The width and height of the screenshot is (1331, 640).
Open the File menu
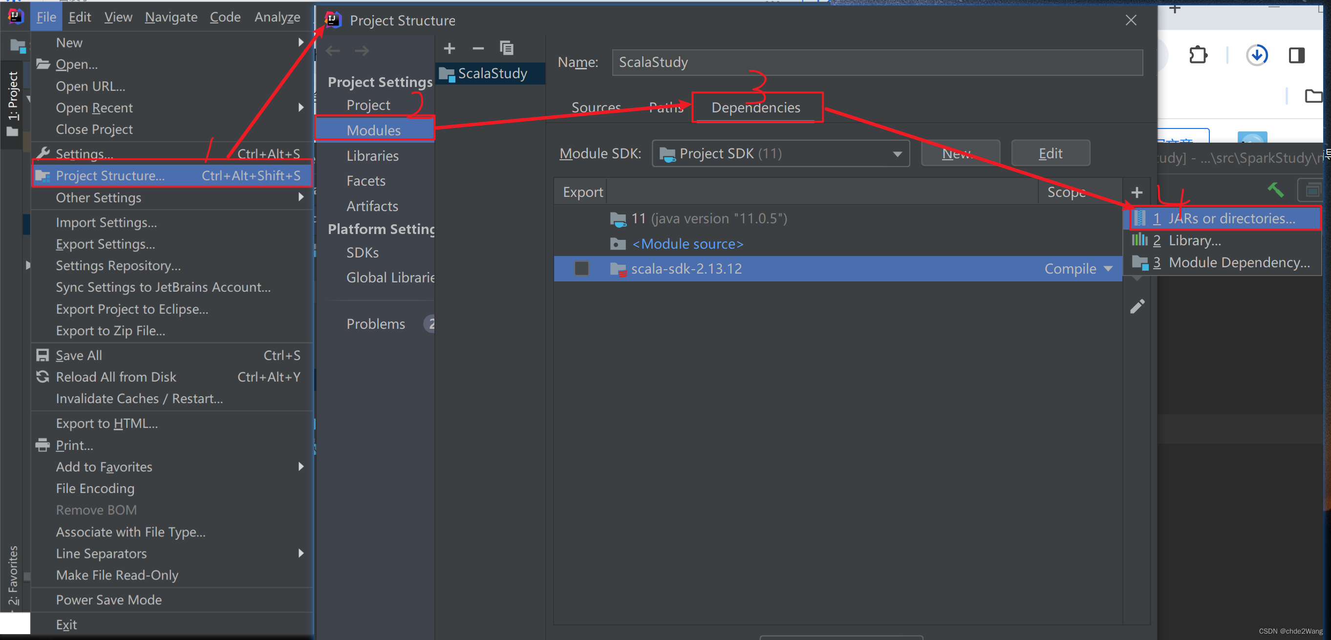click(x=46, y=17)
